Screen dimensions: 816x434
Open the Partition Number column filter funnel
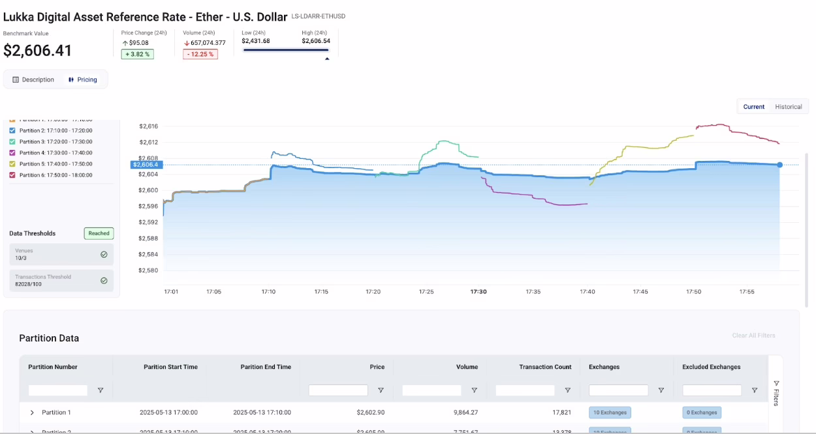click(101, 390)
